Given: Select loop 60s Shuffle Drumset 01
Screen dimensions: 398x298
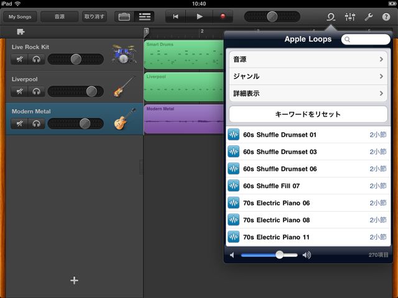Looking at the screenshot, I should click(x=308, y=135).
